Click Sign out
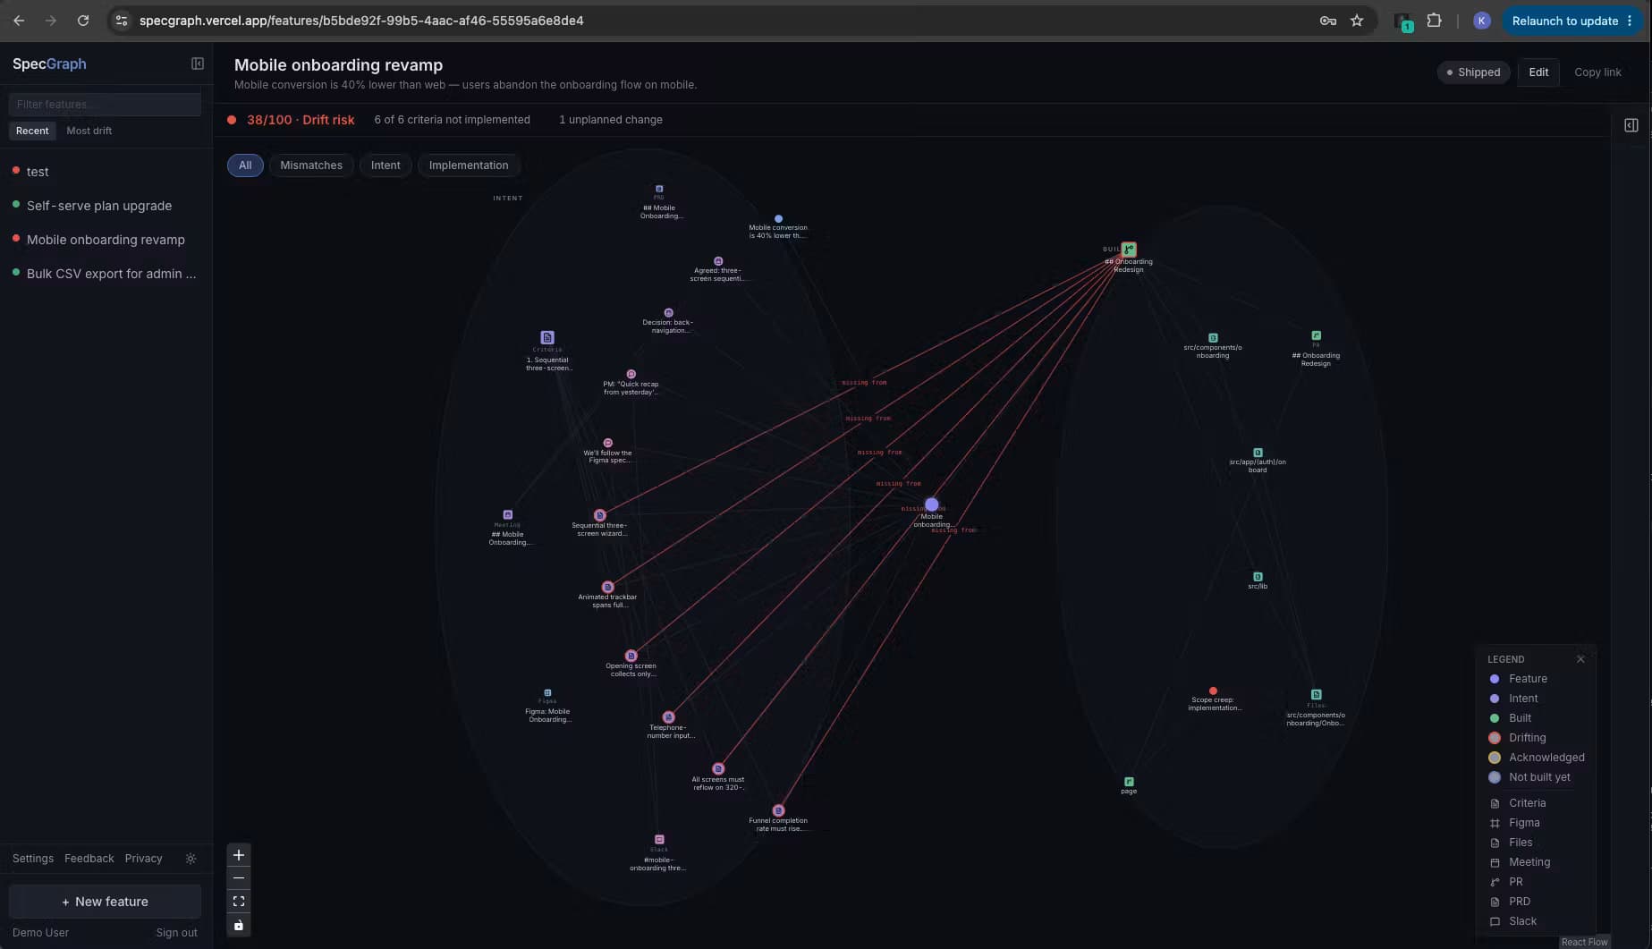The height and width of the screenshot is (949, 1652). point(176,933)
